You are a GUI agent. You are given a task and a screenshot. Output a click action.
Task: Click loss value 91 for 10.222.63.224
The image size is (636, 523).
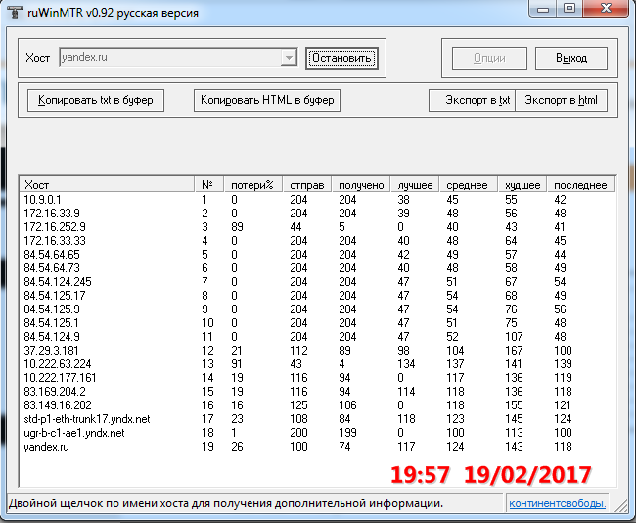[x=237, y=364]
